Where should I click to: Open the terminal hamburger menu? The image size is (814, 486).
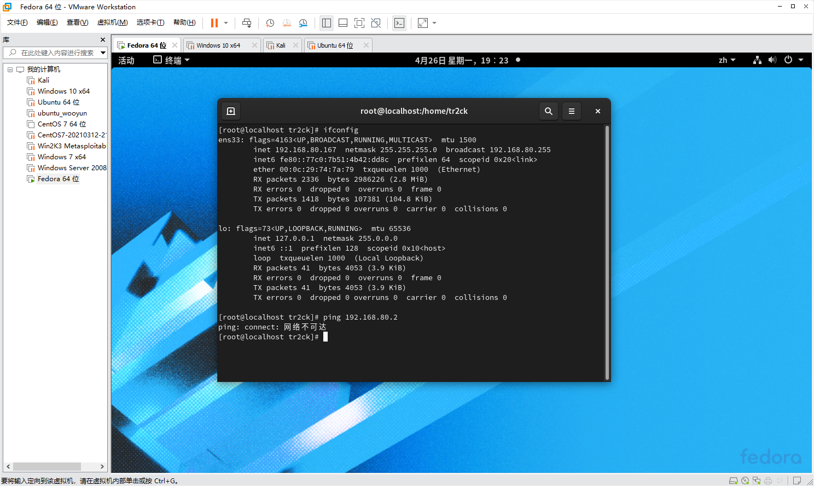pos(572,111)
